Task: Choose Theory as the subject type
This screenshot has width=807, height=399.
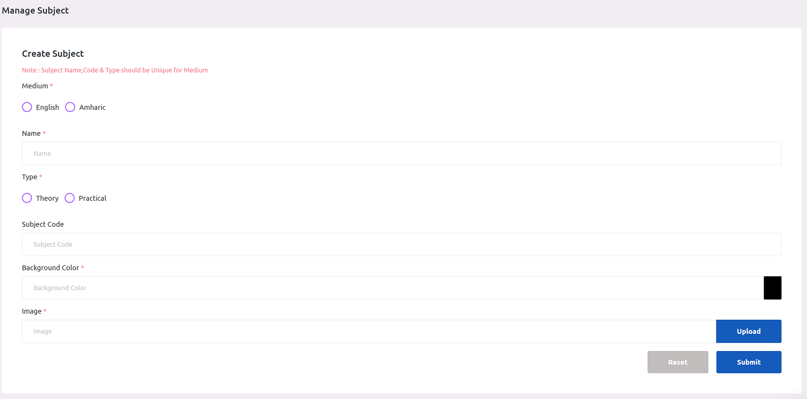Action: tap(27, 198)
